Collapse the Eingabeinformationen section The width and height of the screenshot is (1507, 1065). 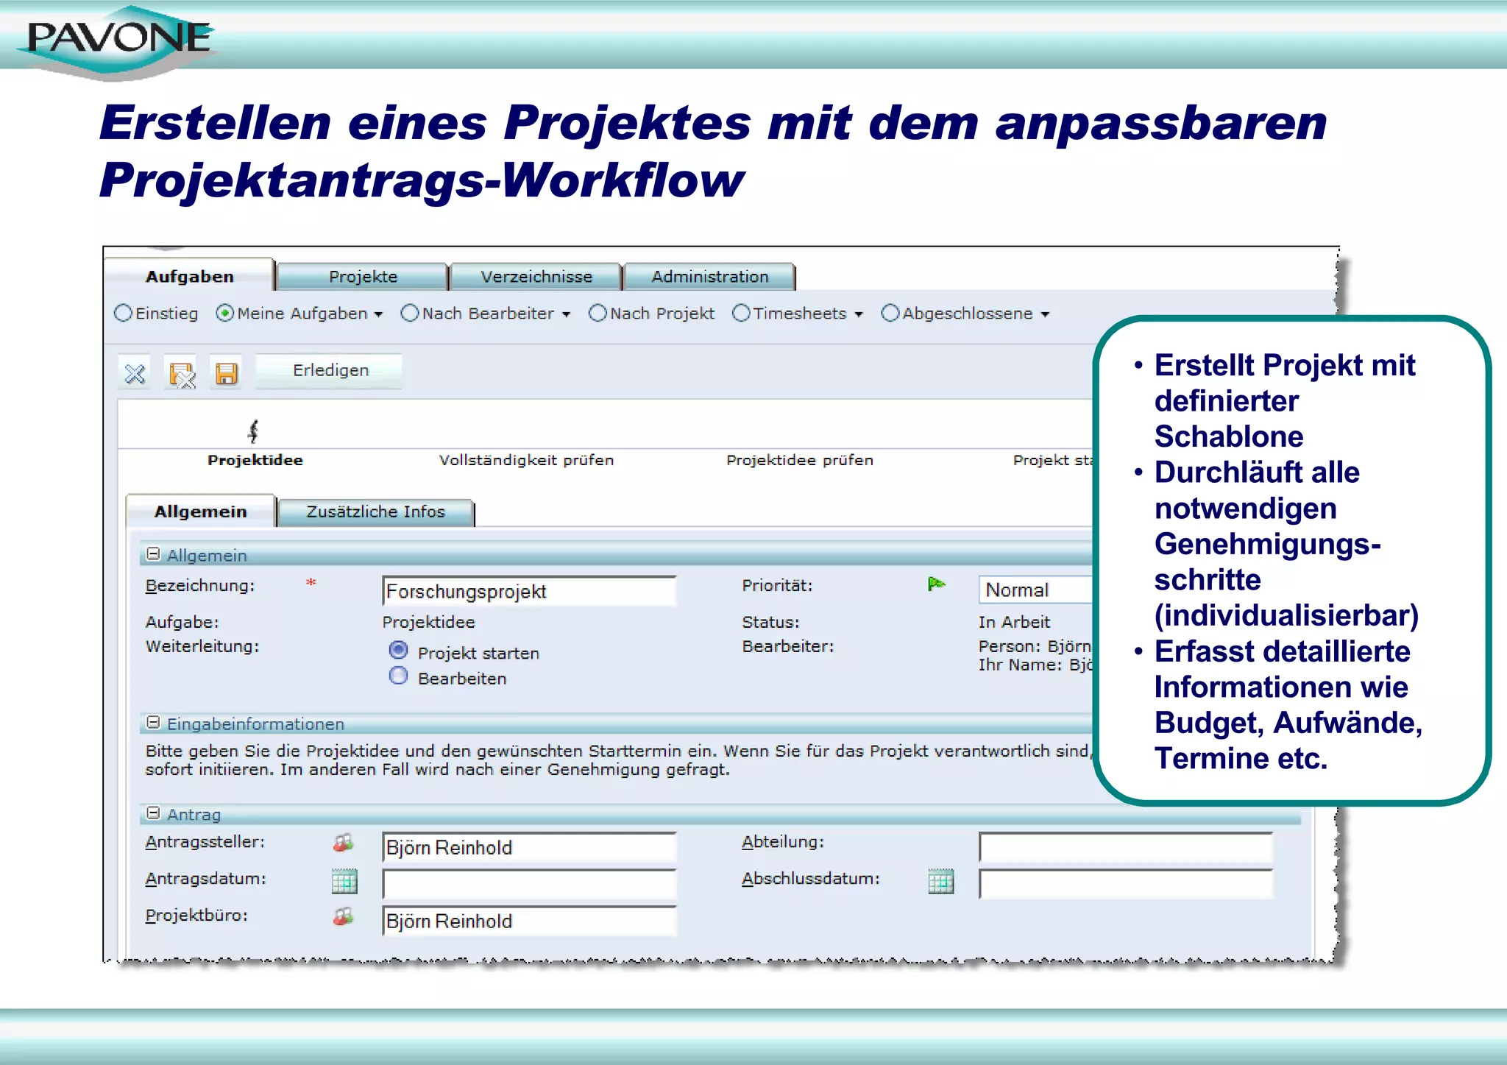(x=153, y=723)
